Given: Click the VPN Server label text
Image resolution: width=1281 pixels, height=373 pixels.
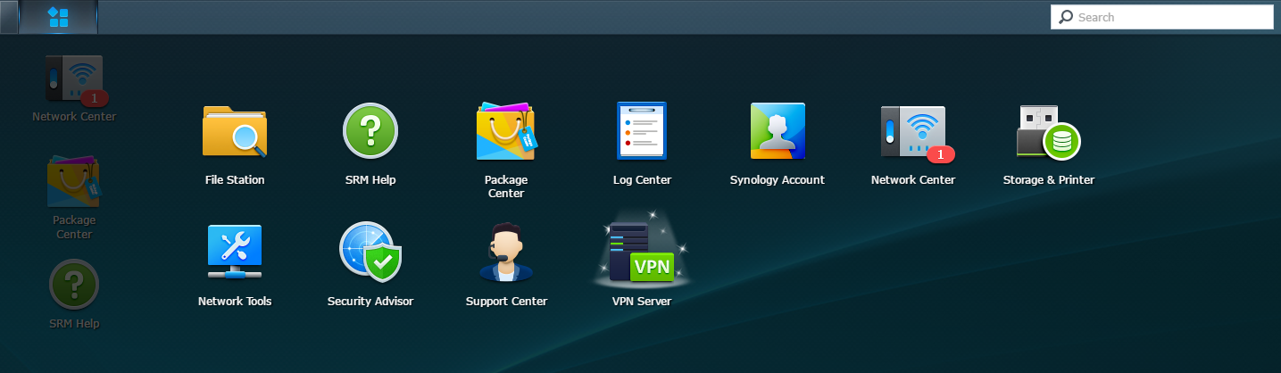Looking at the screenshot, I should pyautogui.click(x=642, y=301).
